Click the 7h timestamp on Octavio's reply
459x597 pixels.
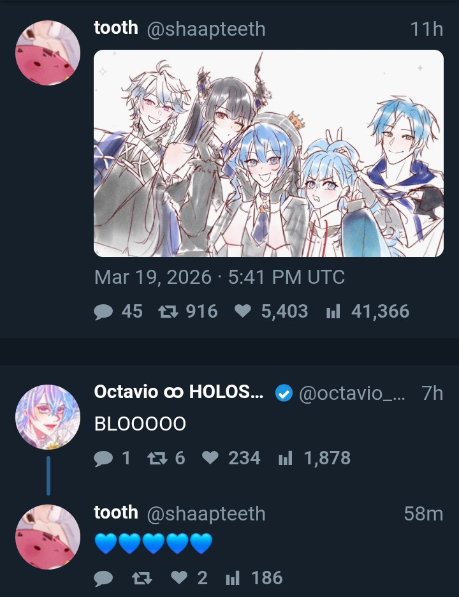coord(432,392)
